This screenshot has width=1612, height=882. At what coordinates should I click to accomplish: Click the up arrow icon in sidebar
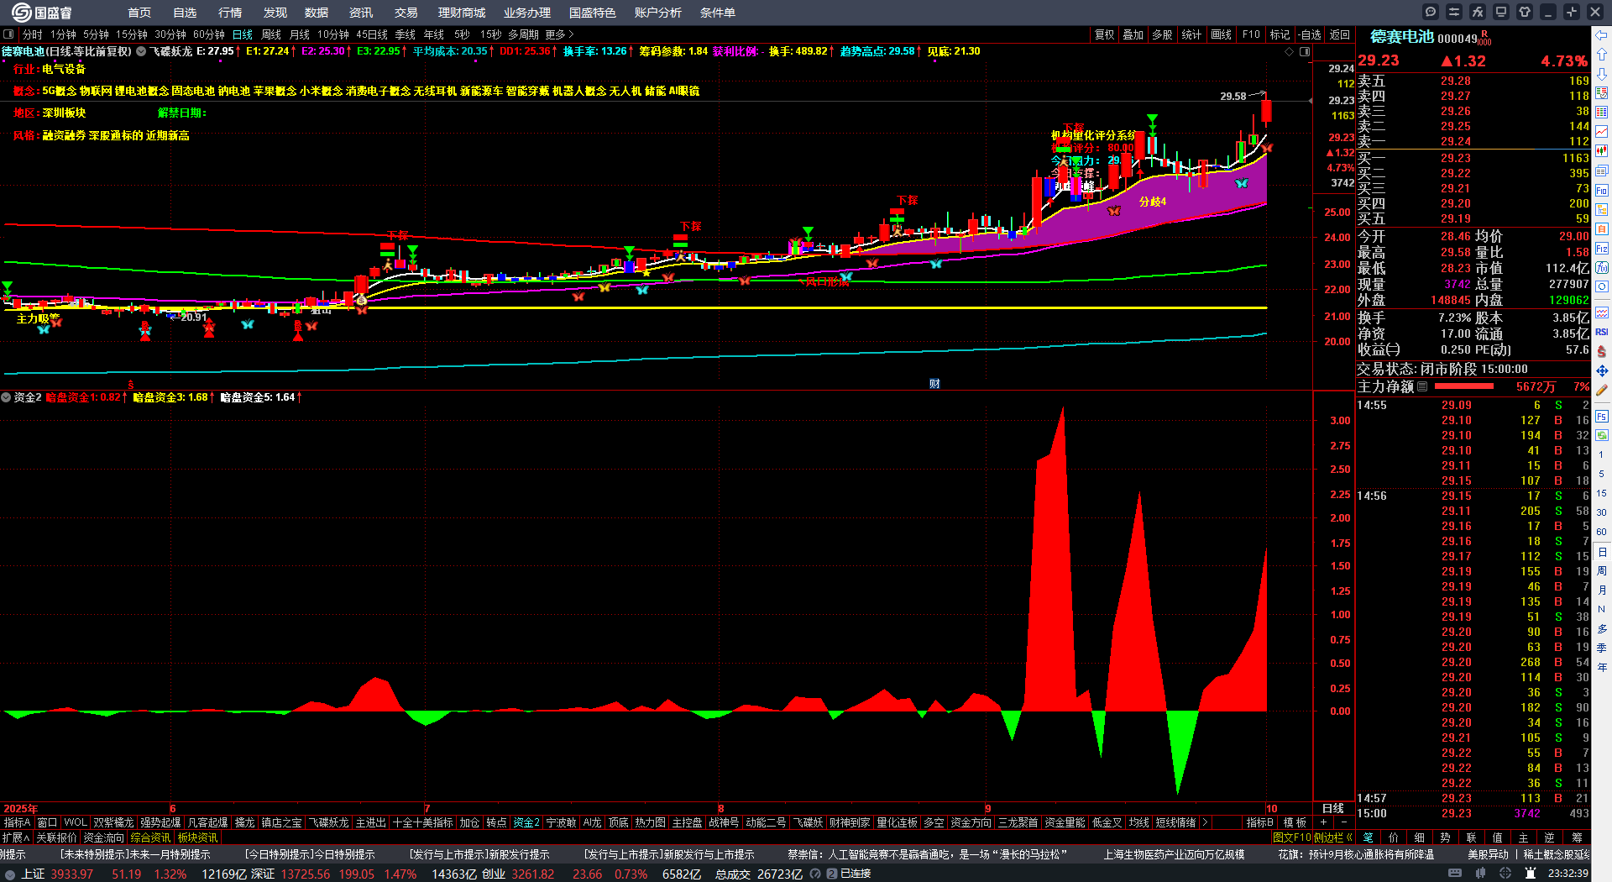pyautogui.click(x=1602, y=54)
